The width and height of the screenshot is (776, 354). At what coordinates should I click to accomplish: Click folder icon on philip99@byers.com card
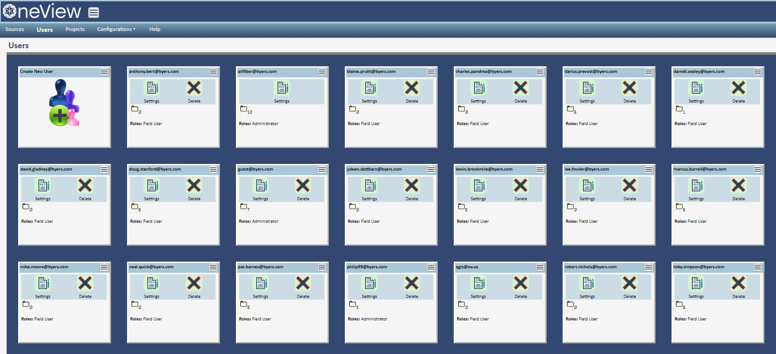(352, 304)
